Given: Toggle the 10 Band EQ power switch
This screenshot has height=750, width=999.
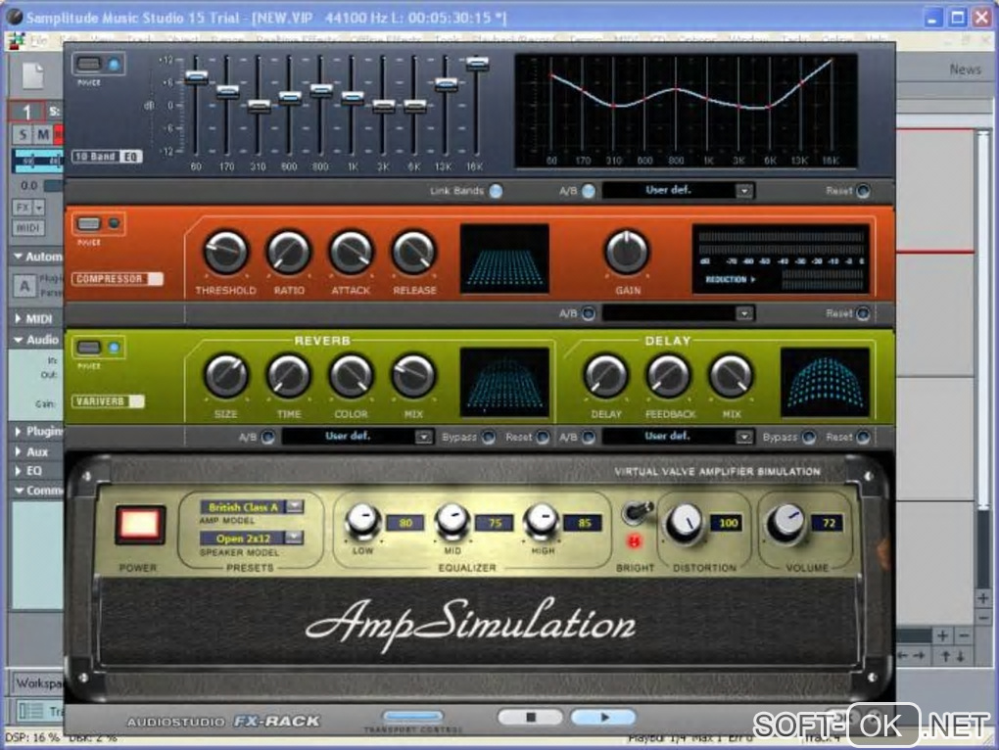Looking at the screenshot, I should click(88, 64).
